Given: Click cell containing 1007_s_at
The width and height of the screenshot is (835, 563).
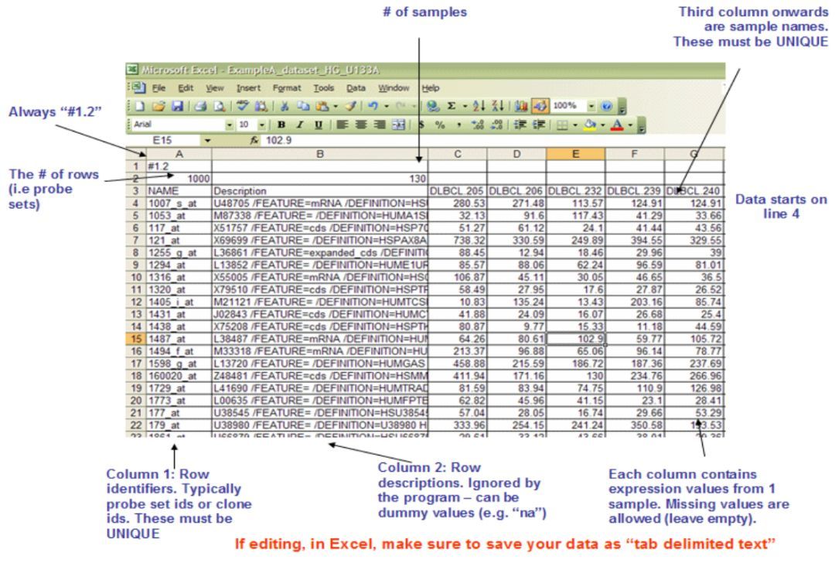Looking at the screenshot, I should (179, 203).
